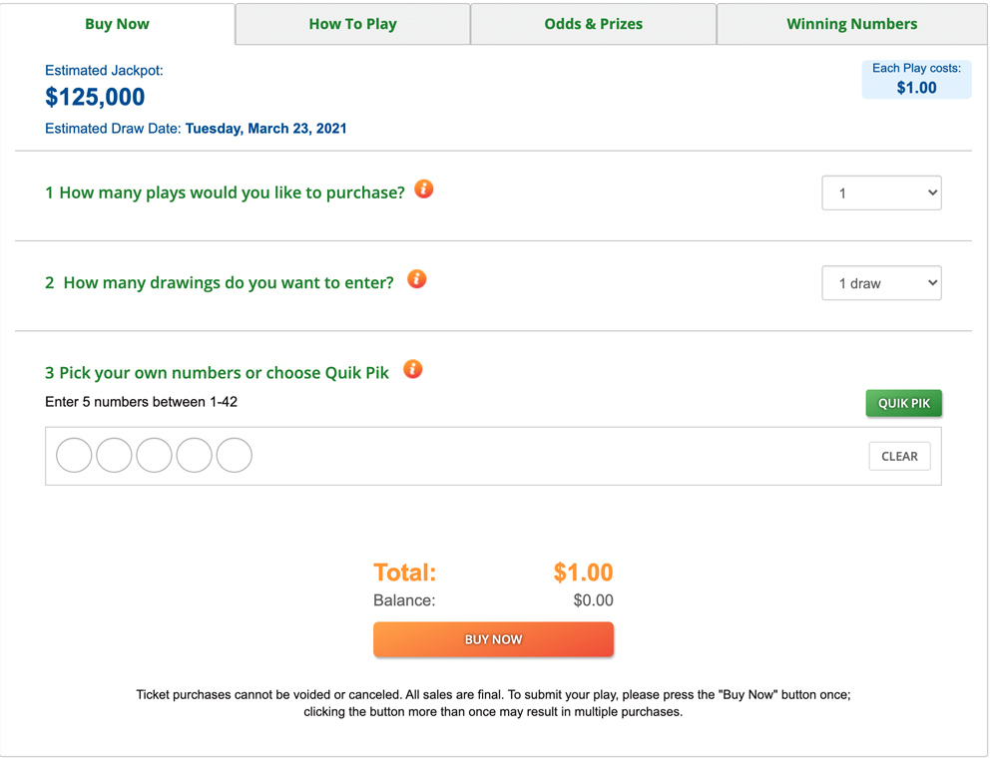
Task: Click the Each Play costs box
Action: (916, 77)
